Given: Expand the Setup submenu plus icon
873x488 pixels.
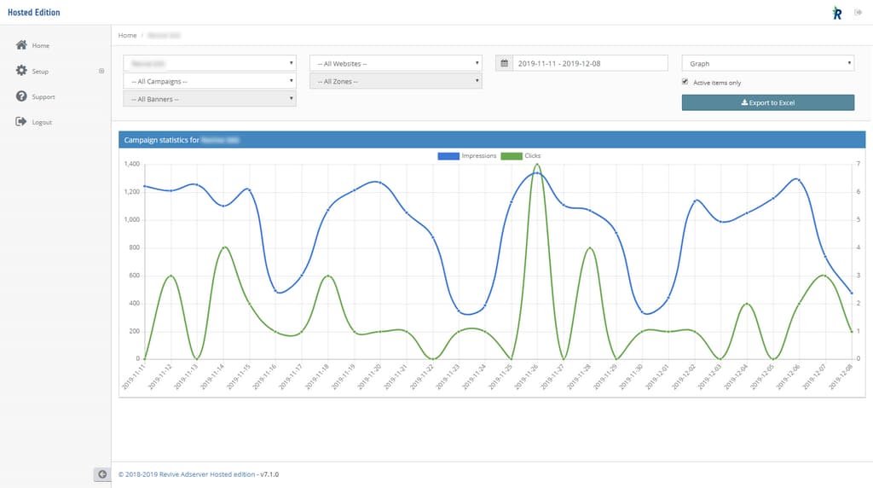Looking at the screenshot, I should [x=101, y=71].
